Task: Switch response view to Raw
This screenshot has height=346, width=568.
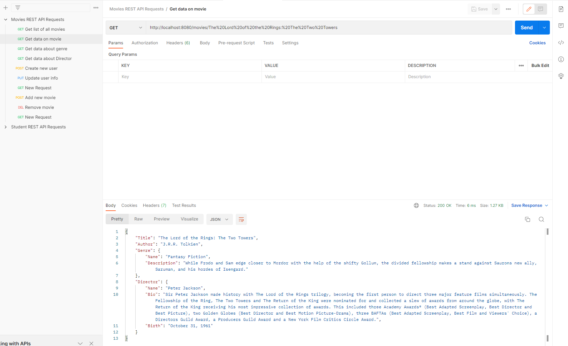Action: [138, 219]
